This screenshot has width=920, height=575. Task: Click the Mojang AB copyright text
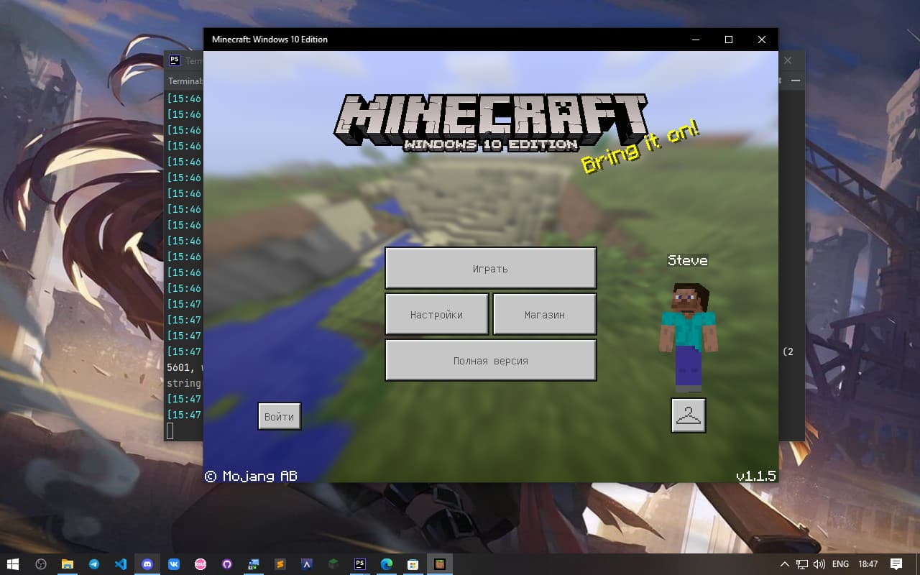click(251, 476)
